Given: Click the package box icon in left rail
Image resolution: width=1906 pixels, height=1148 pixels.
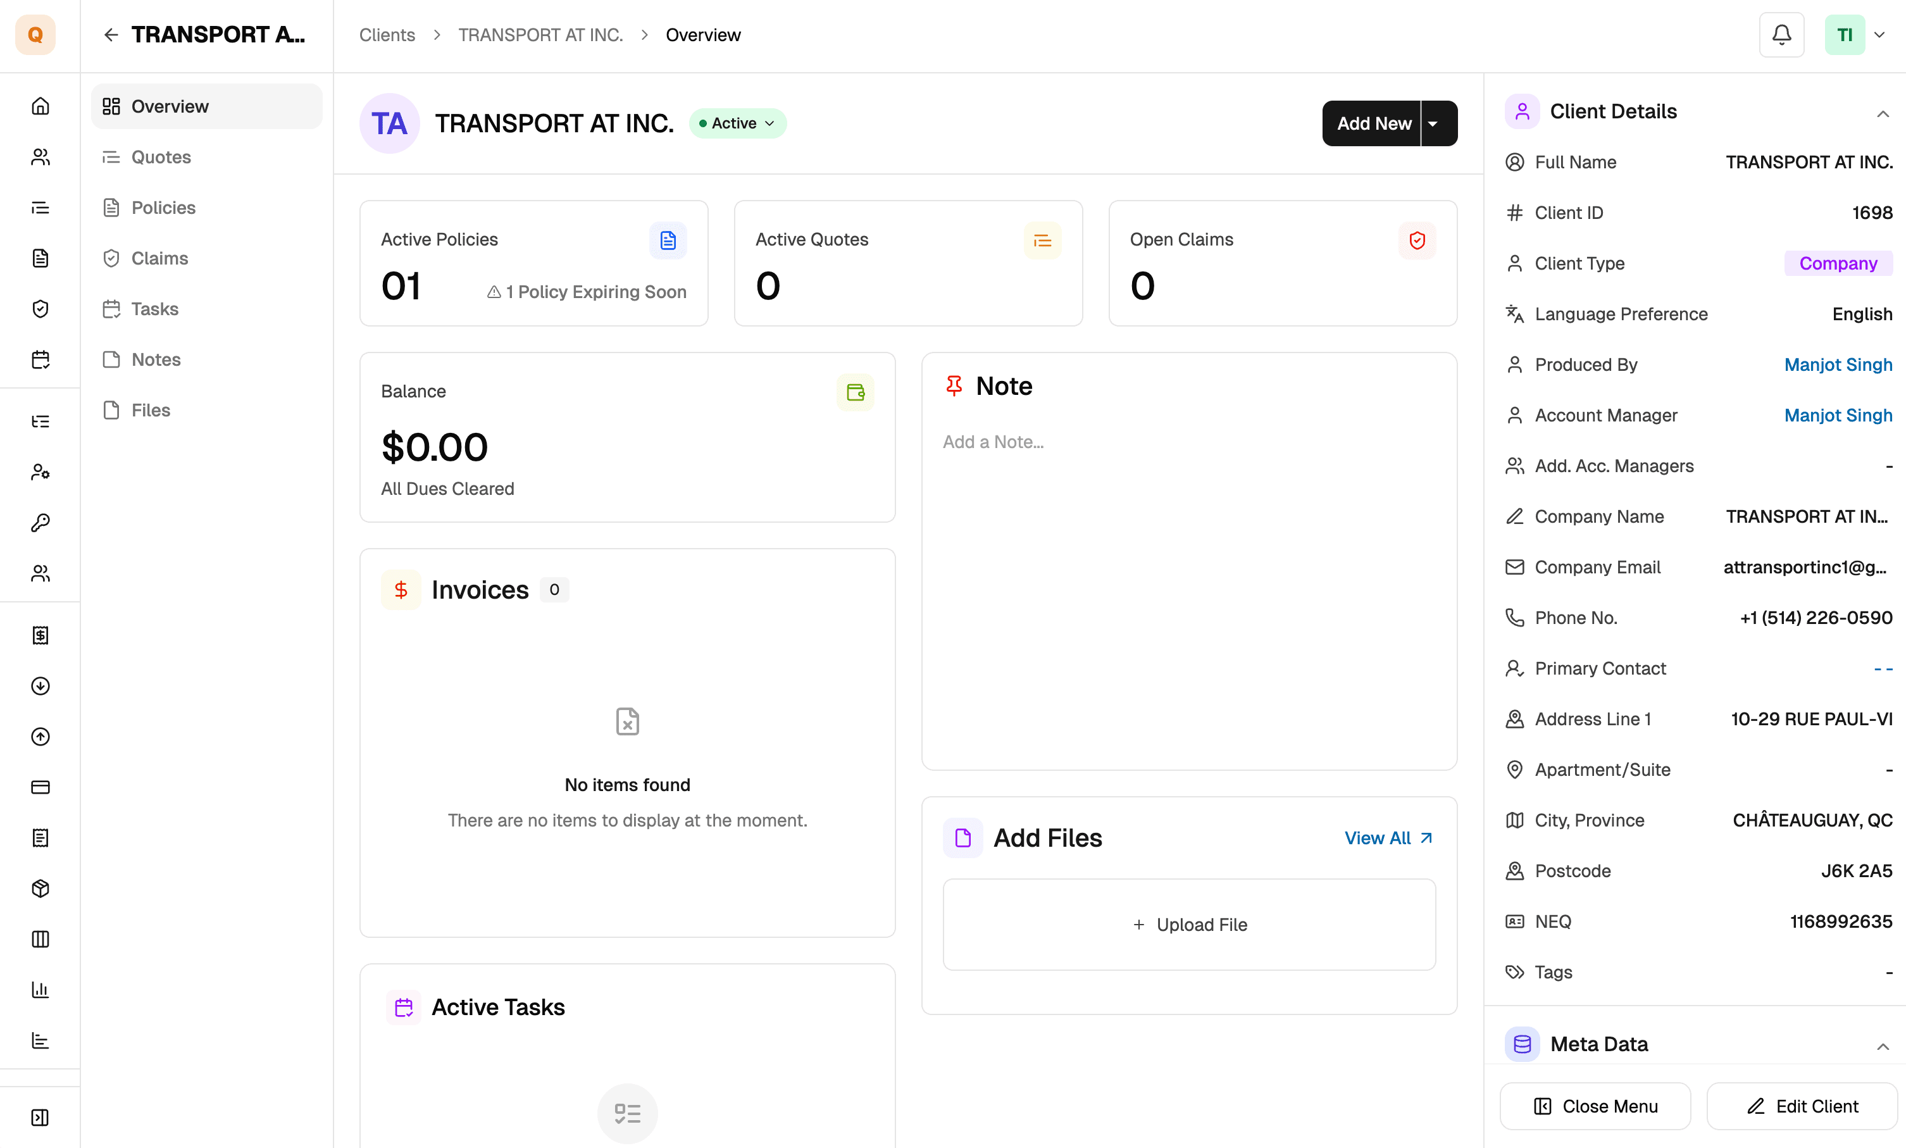Looking at the screenshot, I should [x=40, y=888].
